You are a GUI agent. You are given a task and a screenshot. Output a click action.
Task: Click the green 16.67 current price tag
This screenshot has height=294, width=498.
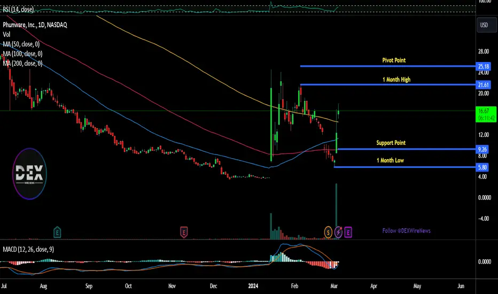click(486, 114)
